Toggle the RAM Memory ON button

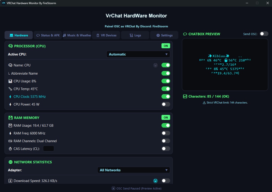pyautogui.click(x=166, y=117)
